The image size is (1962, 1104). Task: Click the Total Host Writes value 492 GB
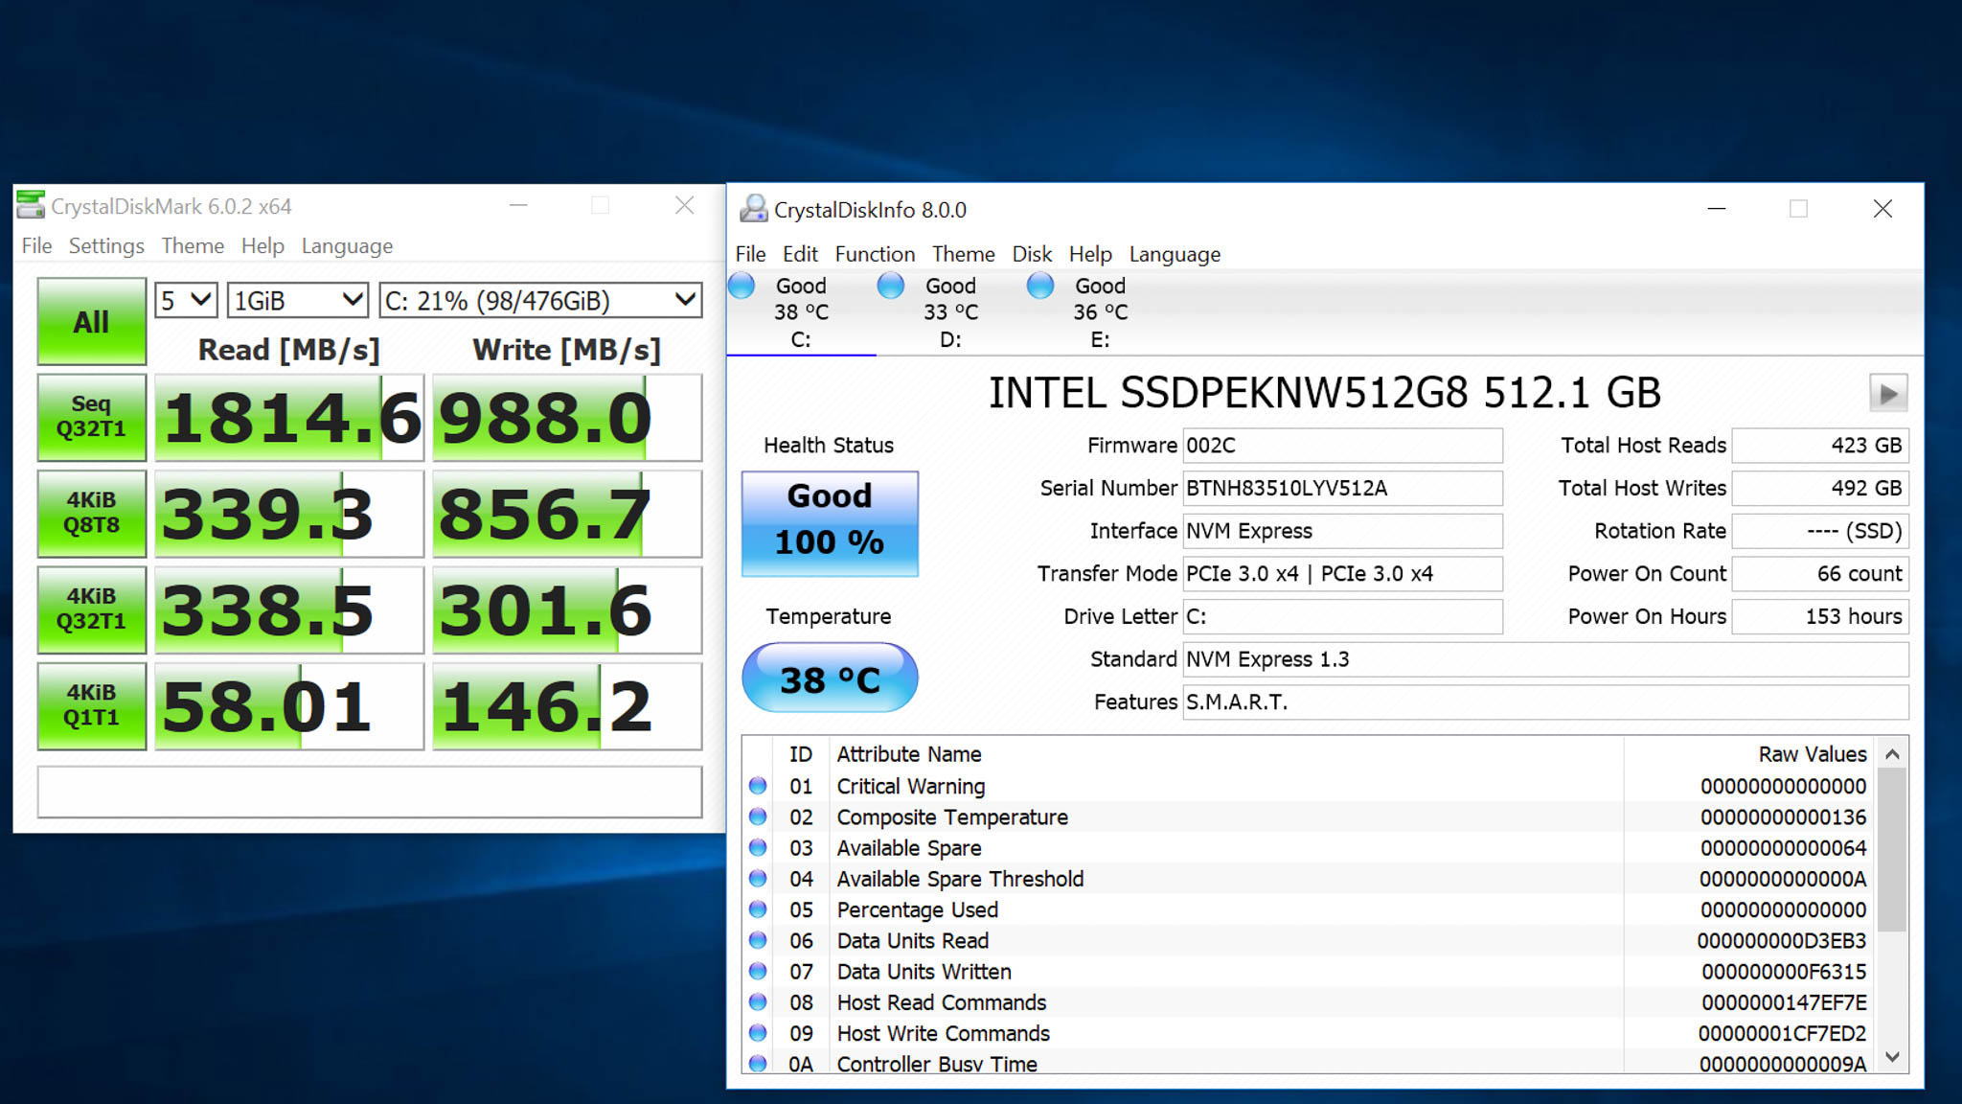click(1820, 488)
